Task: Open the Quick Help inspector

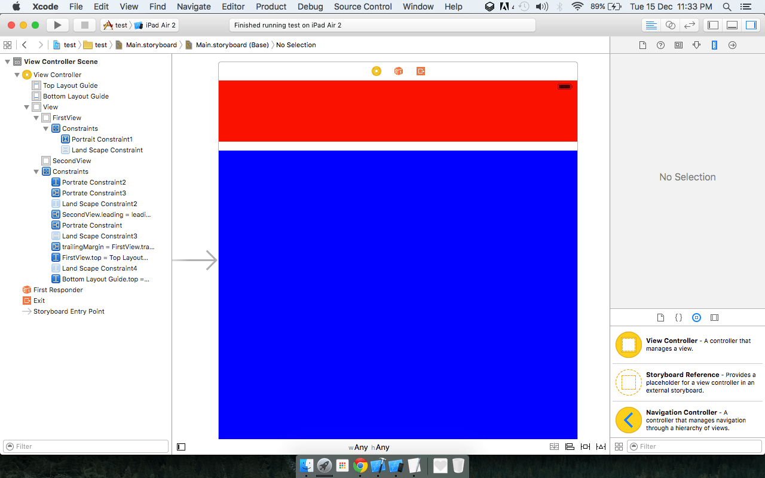Action: (x=660, y=45)
